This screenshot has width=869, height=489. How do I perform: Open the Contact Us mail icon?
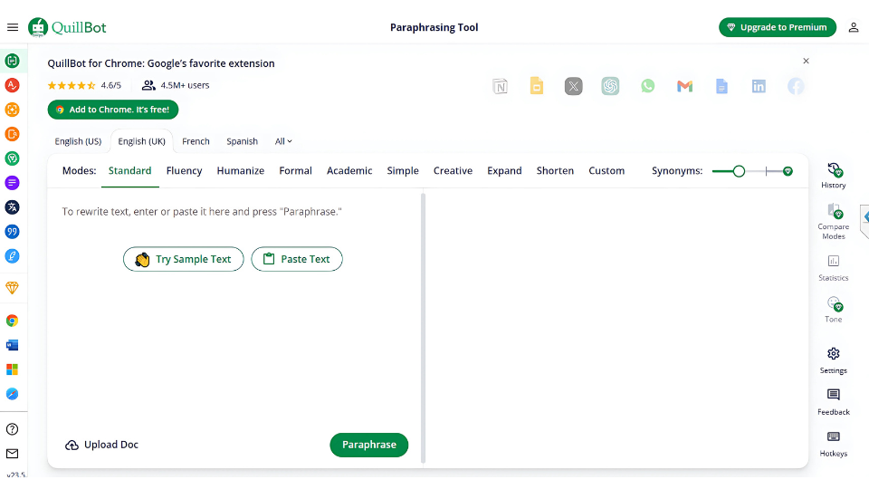[12, 454]
